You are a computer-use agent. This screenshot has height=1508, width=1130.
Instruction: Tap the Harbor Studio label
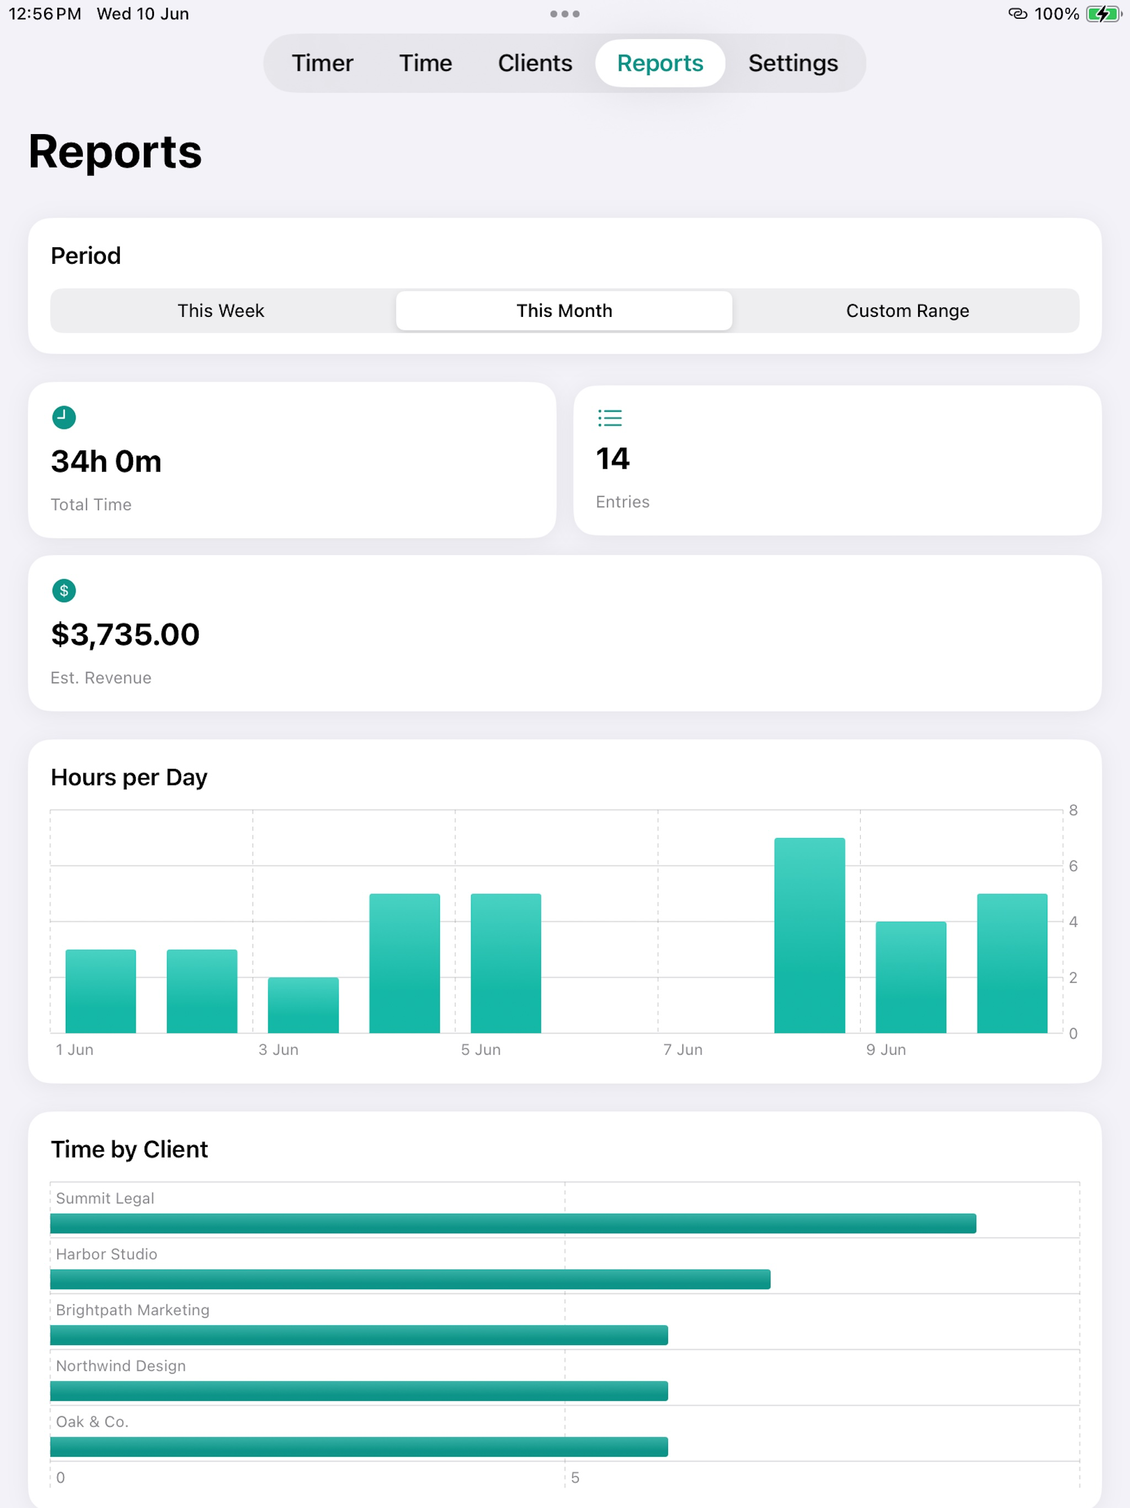point(106,1255)
